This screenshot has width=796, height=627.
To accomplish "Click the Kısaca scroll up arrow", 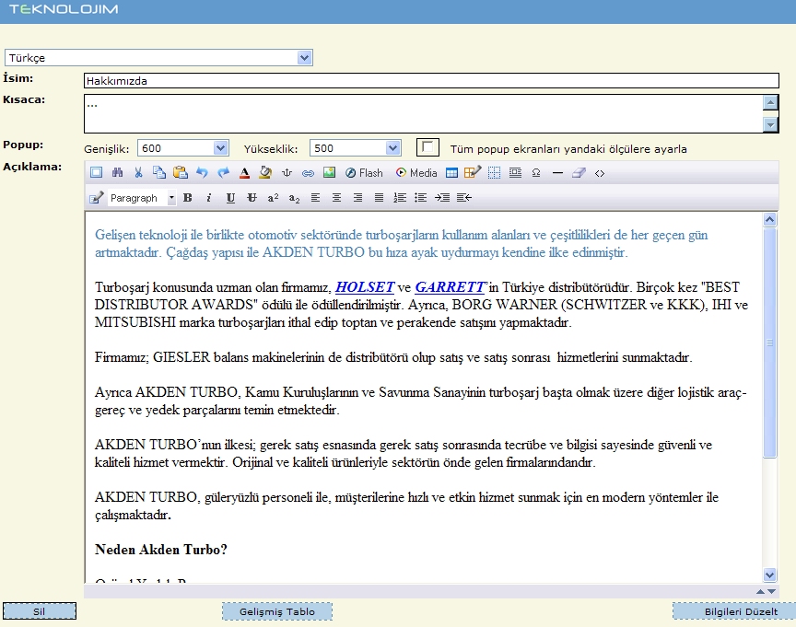I will pos(770,102).
